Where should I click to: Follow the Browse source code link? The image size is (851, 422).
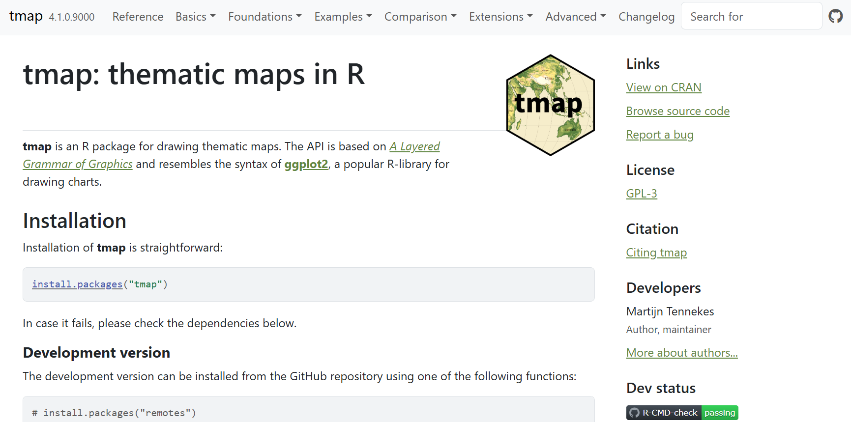[x=677, y=111]
